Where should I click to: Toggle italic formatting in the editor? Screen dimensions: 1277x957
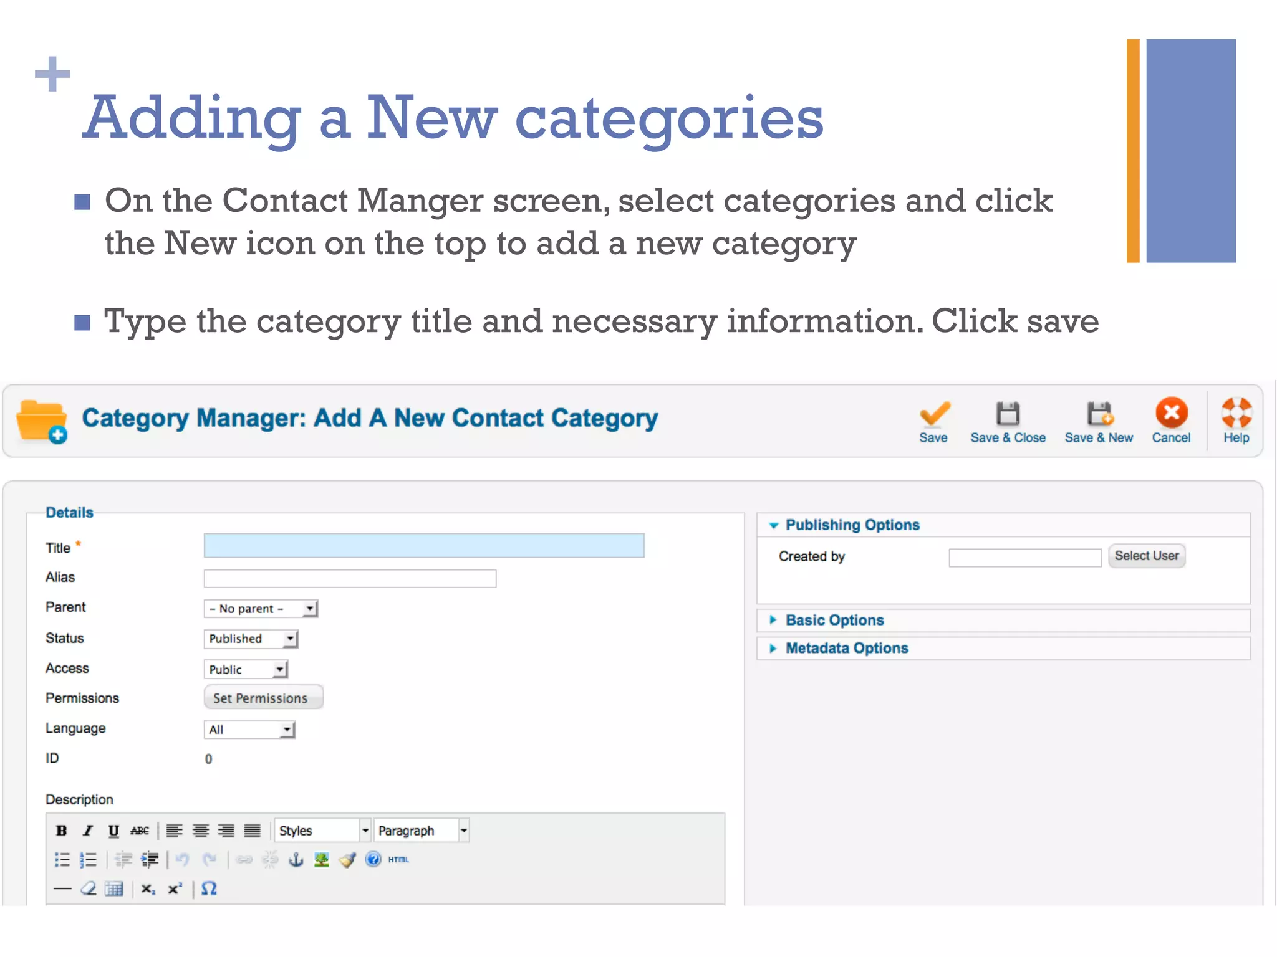tap(87, 831)
